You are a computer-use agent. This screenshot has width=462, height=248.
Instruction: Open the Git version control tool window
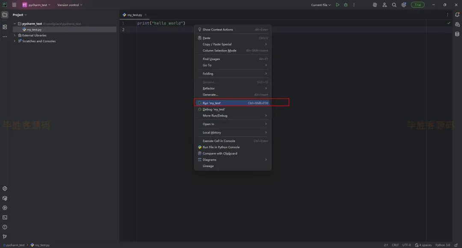[x=5, y=236]
